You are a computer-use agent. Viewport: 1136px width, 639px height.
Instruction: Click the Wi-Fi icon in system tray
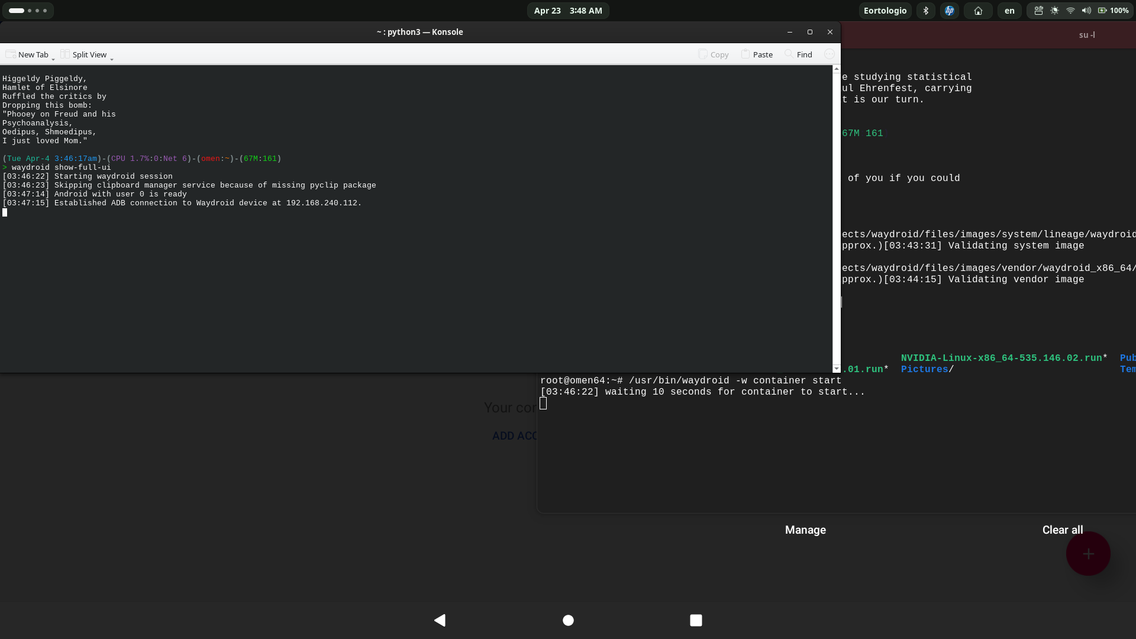click(x=1070, y=11)
